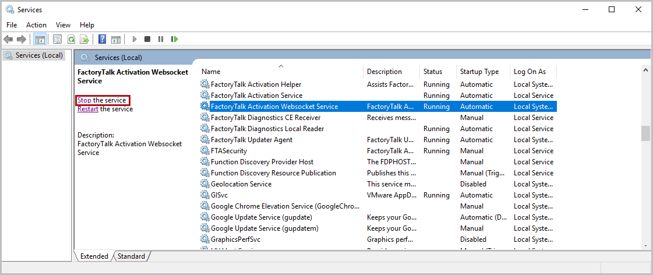
Task: Click the Services window title icon
Action: (9, 9)
